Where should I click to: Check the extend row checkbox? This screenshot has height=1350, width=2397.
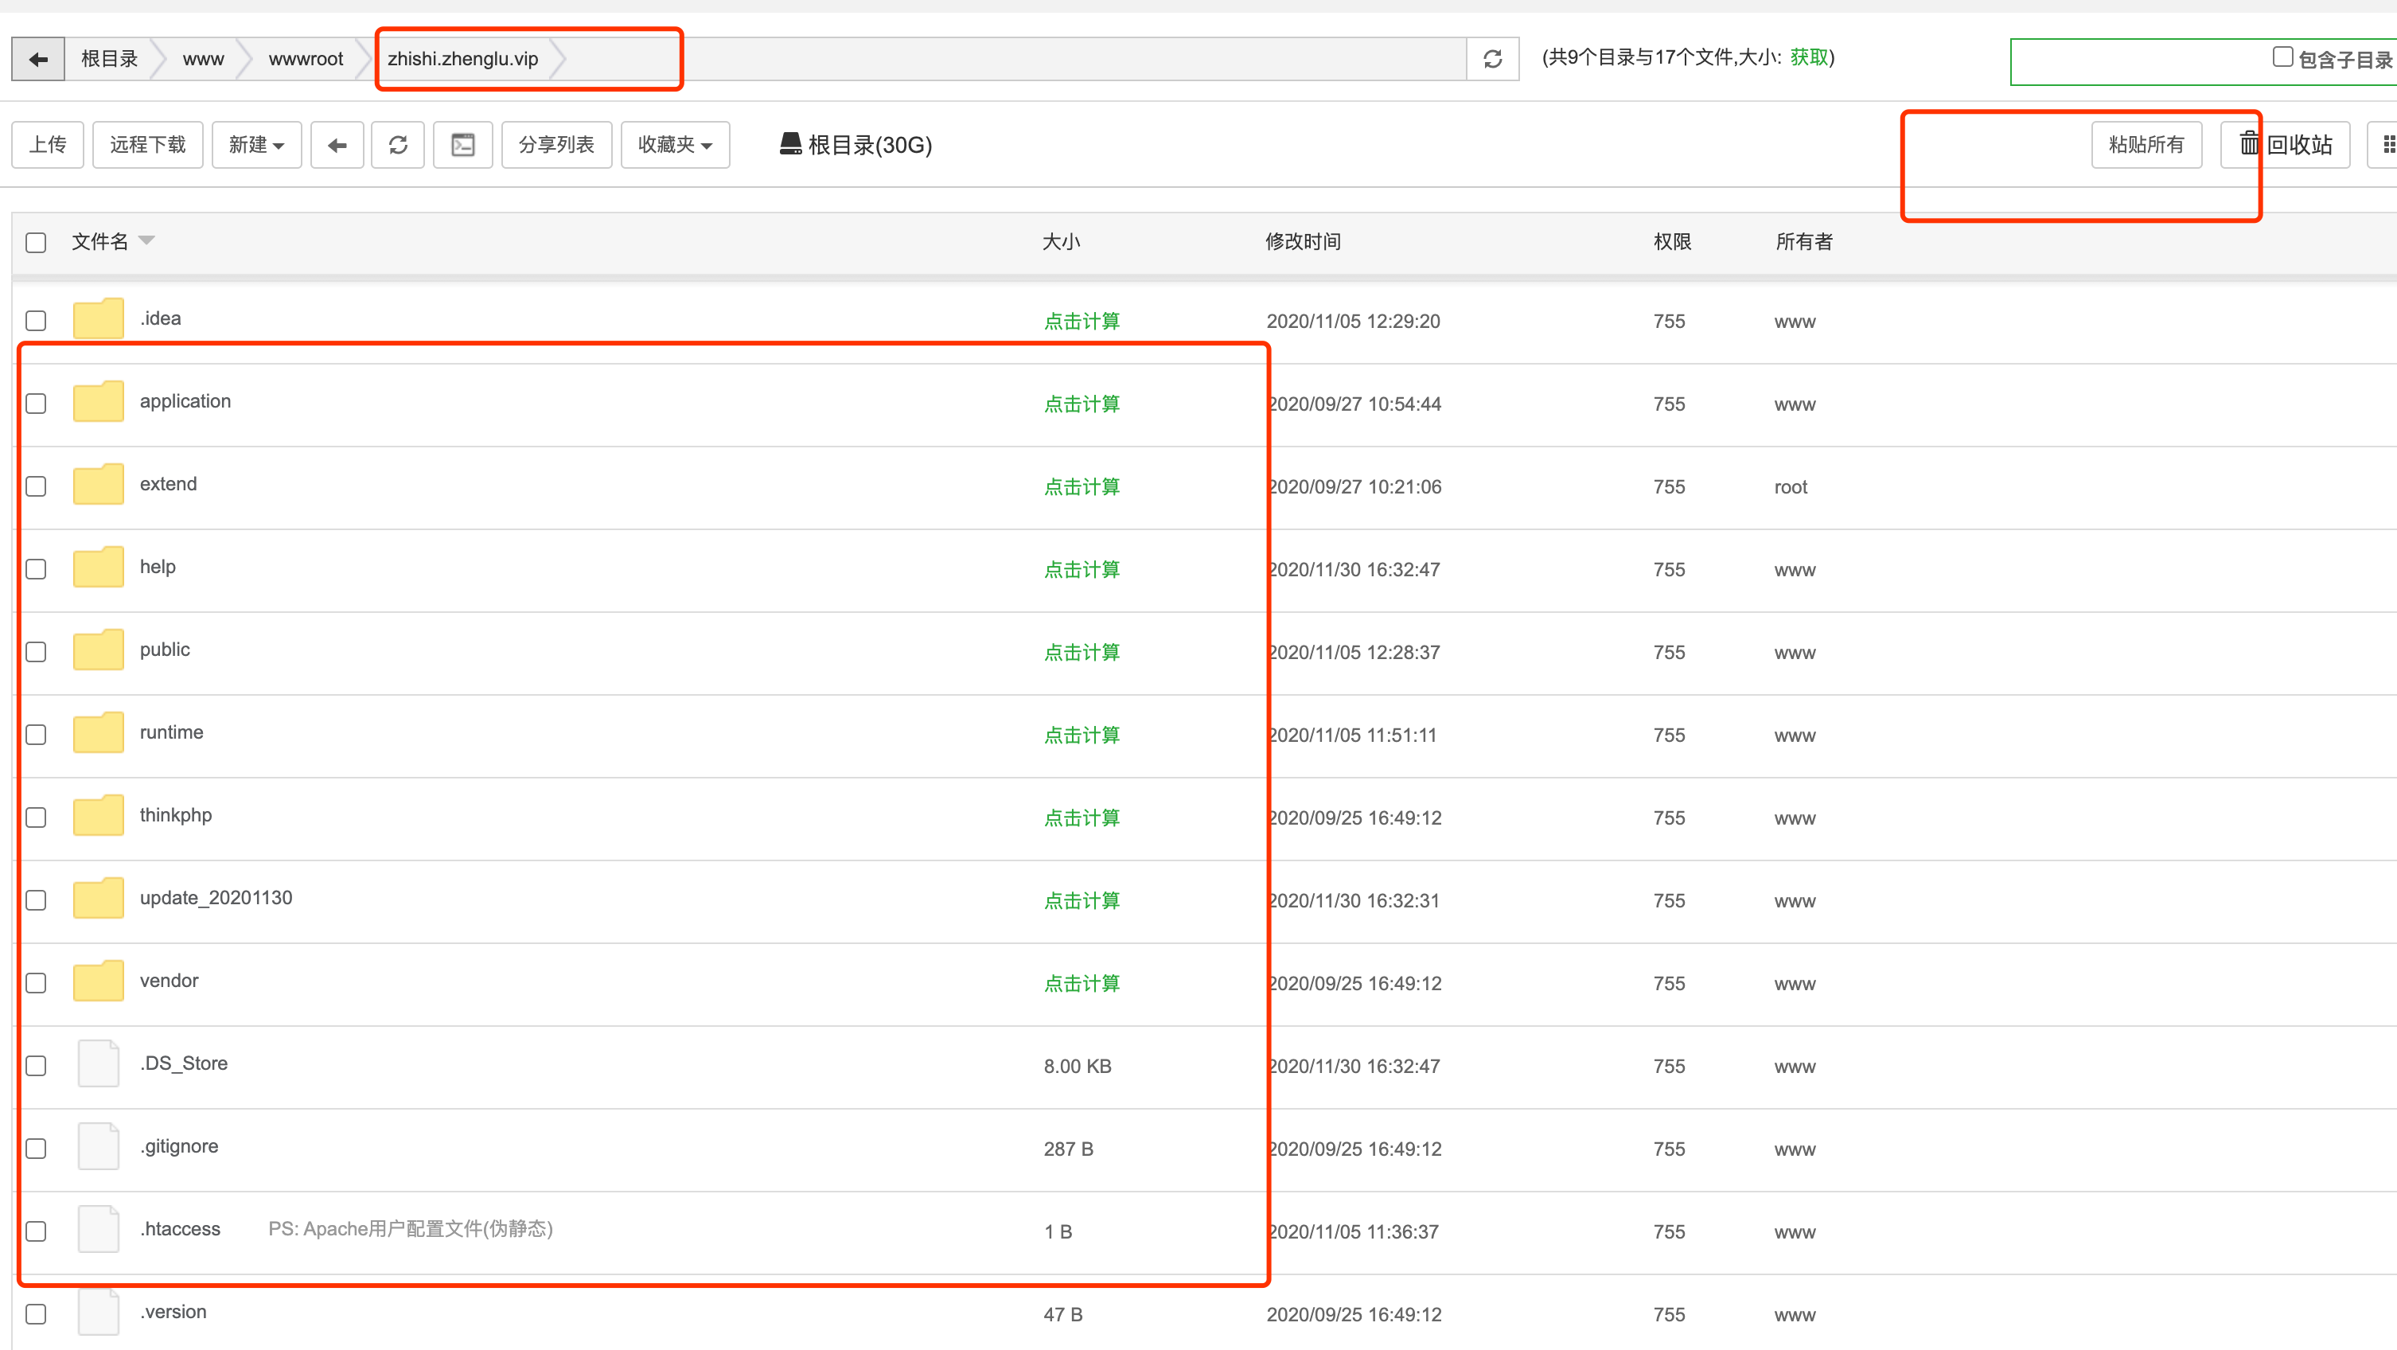coord(37,487)
